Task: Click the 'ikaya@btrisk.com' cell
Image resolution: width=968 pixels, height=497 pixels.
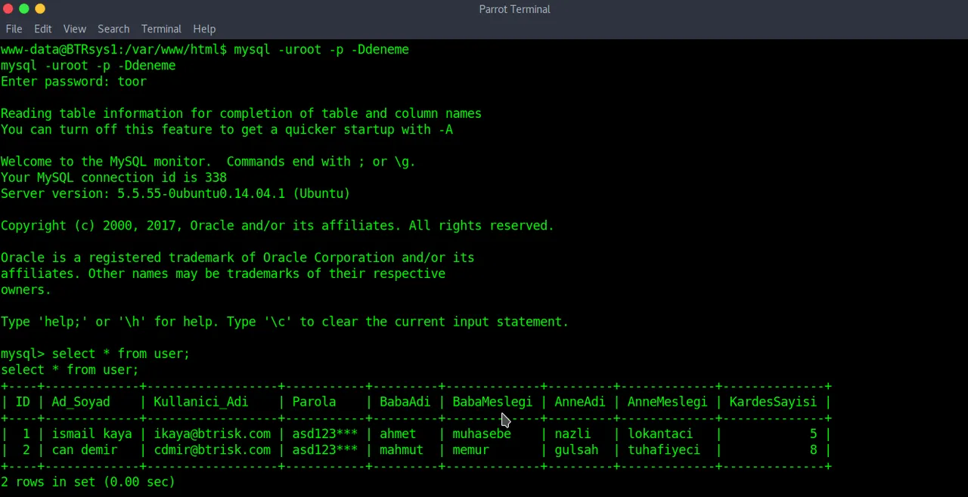Action: tap(212, 434)
